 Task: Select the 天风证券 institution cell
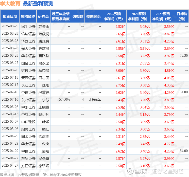(28, 78)
